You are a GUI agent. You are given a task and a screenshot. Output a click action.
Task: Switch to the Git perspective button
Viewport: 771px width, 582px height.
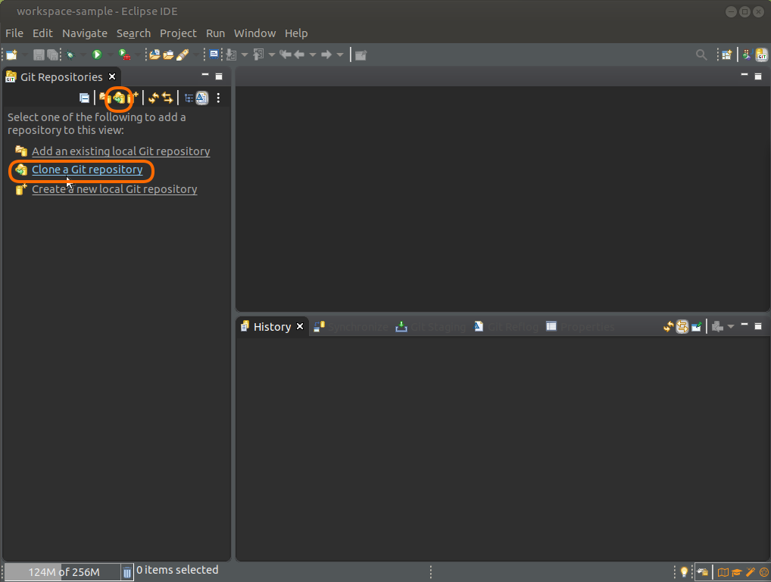click(760, 54)
